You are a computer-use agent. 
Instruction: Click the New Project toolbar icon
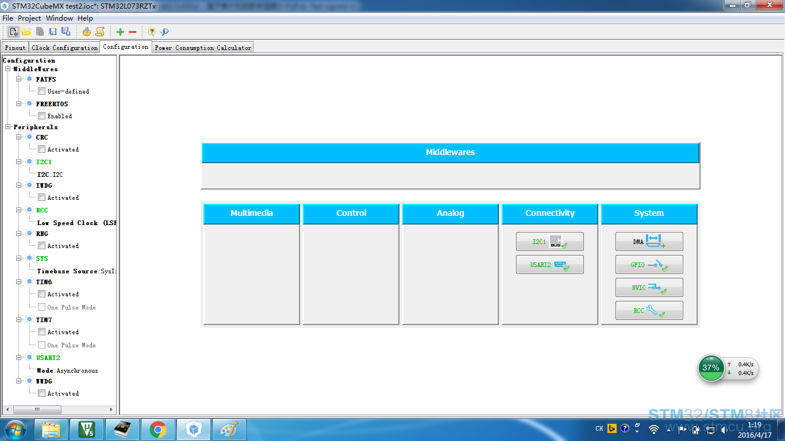click(x=13, y=32)
